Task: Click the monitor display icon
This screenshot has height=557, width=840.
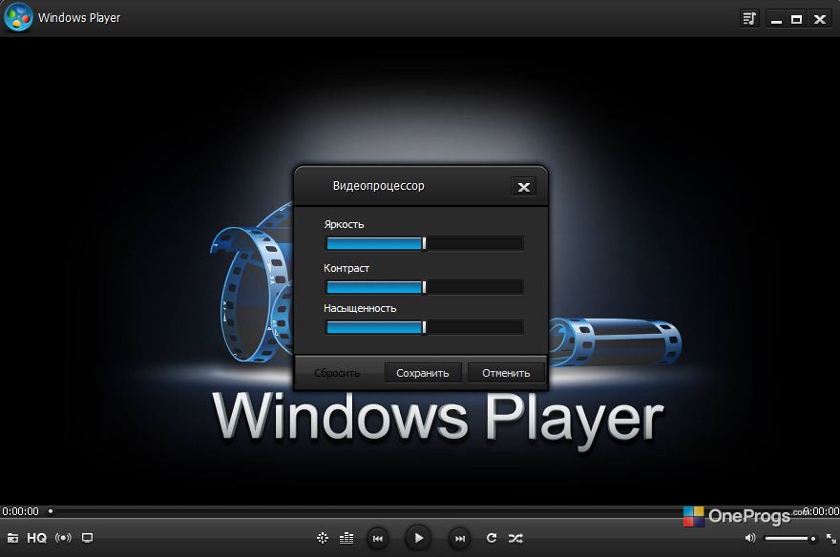Action: [x=87, y=538]
